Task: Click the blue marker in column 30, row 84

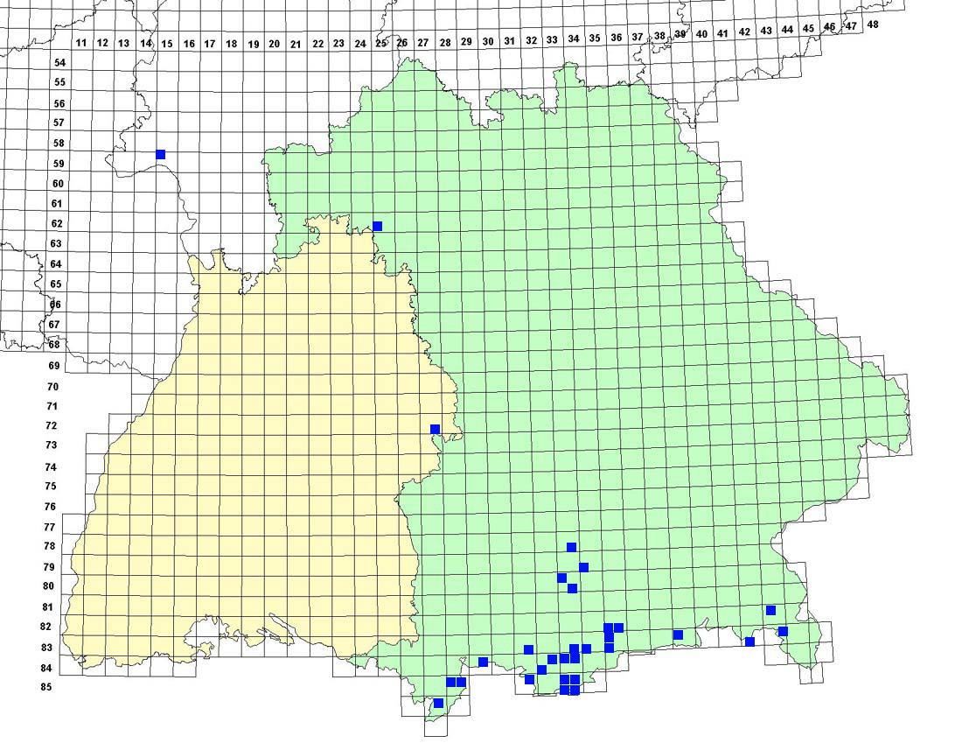Action: point(483,662)
